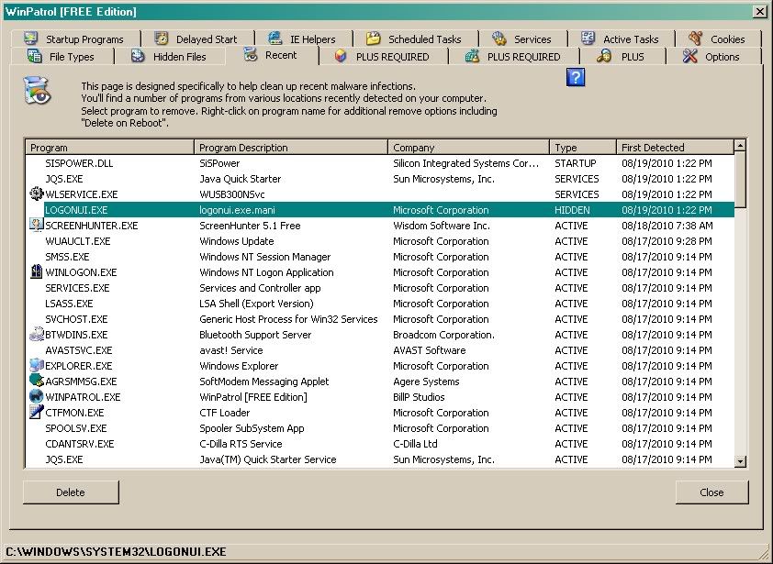Screen dimensions: 773x564
Task: Click Java(TM) Quick Starter Service description
Action: 268,459
